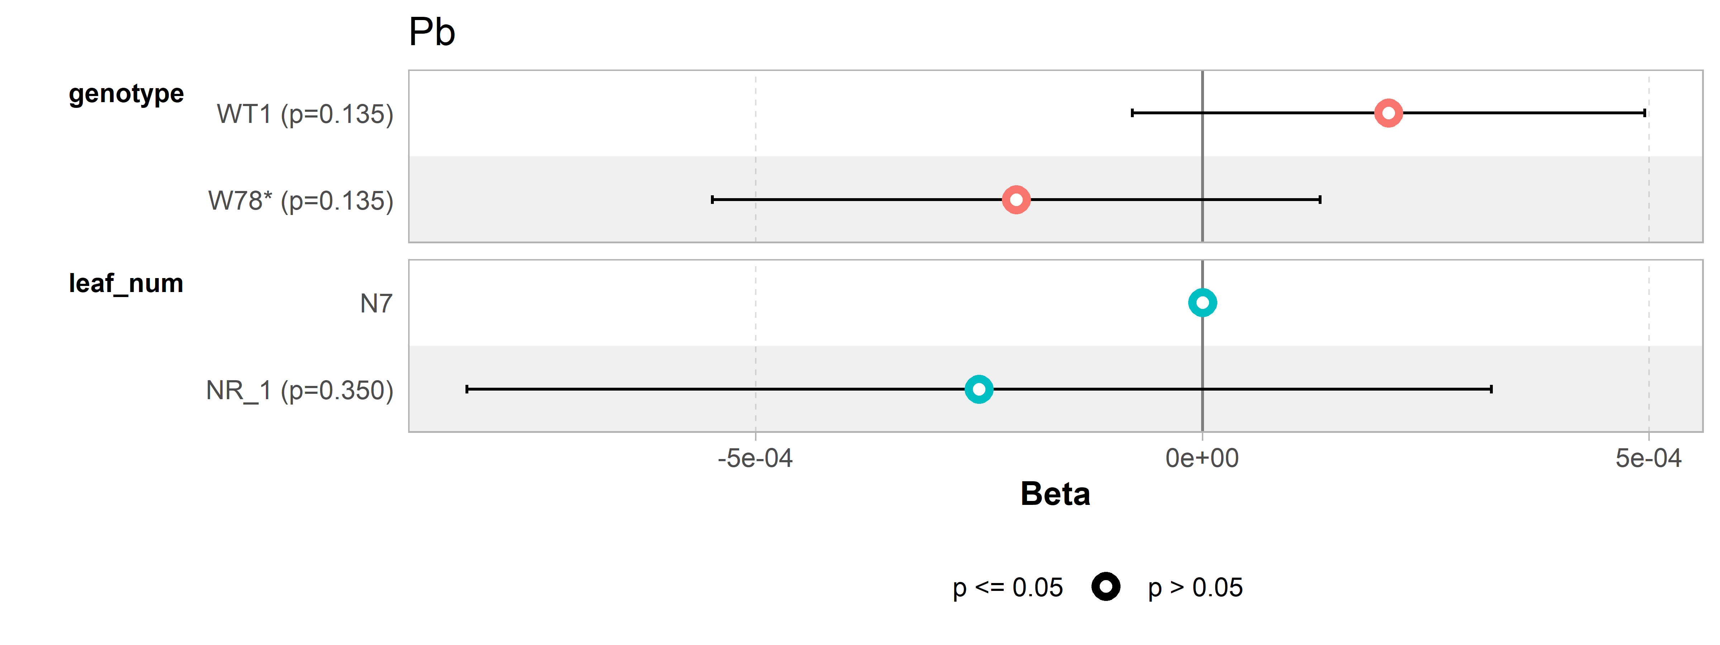1720x645 pixels.
Task: Click the WT1 red point marker
Action: pyautogui.click(x=1388, y=113)
